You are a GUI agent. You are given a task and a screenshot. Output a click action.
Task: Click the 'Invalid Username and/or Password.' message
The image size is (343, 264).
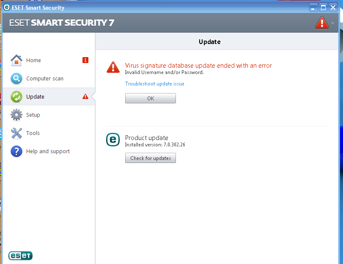[164, 72]
